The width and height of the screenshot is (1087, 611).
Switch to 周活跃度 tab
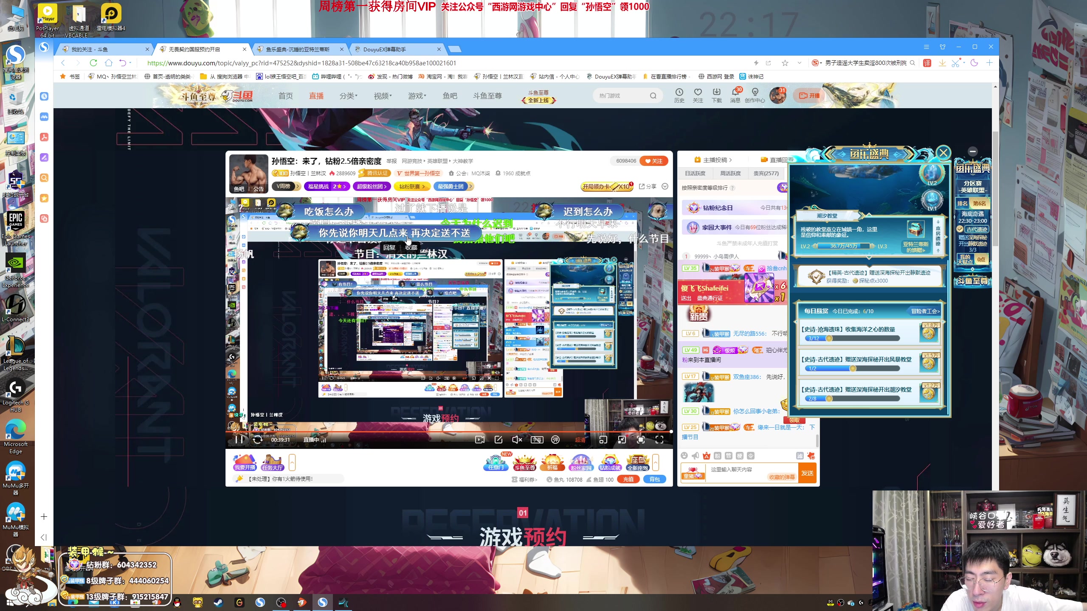click(730, 173)
